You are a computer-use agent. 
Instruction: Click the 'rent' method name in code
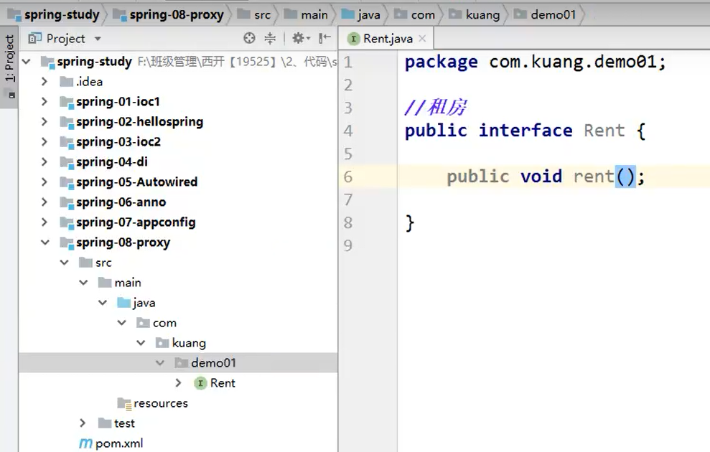click(594, 176)
